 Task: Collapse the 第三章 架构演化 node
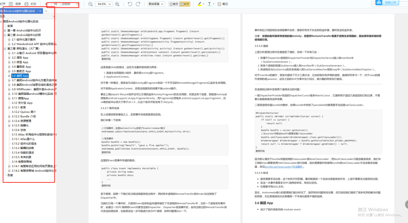[x=5, y=48]
